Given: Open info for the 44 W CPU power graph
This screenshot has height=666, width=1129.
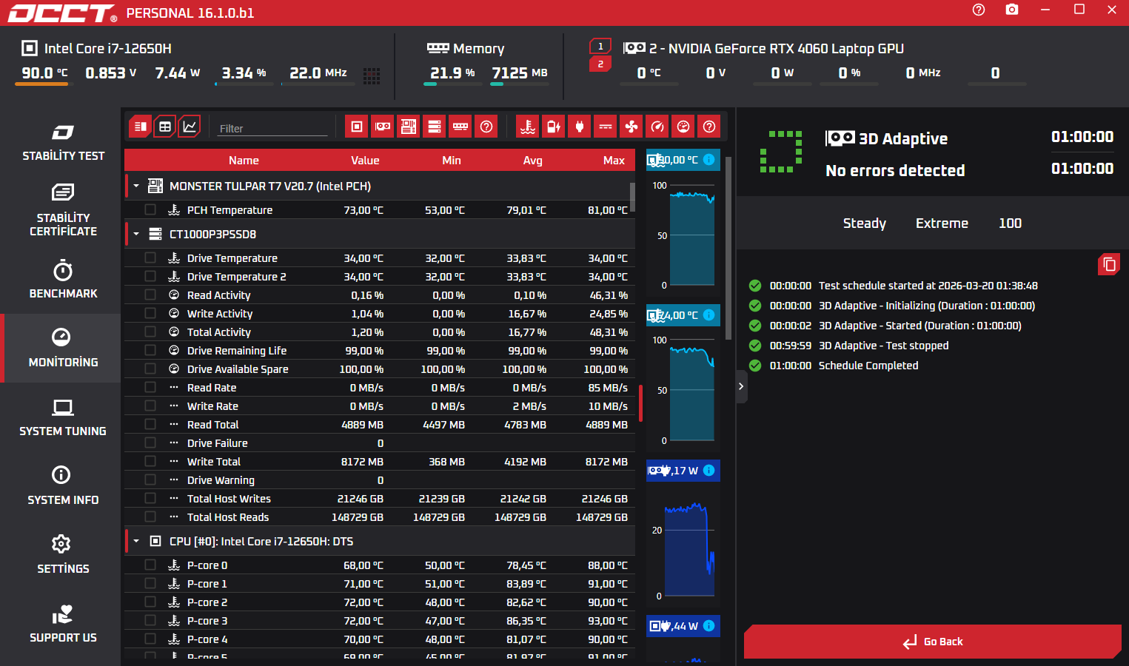Looking at the screenshot, I should (708, 626).
